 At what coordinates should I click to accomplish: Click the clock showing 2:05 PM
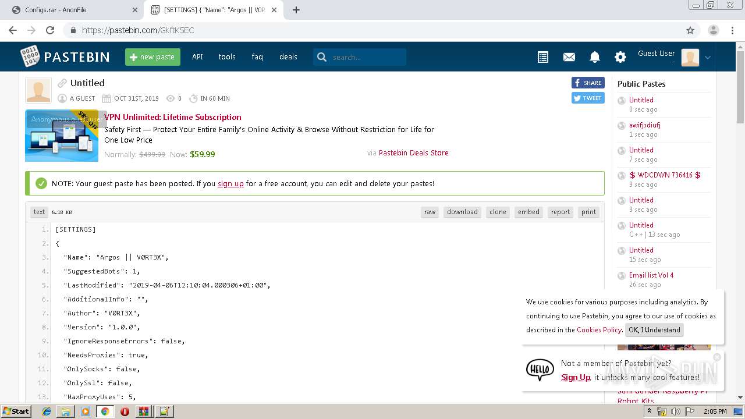pos(715,411)
